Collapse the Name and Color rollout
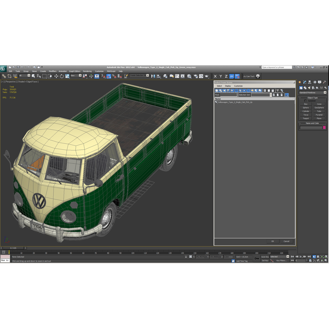Image resolution: width=329 pixels, height=329 pixels. [312, 123]
